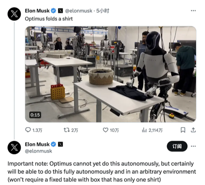
Task: Click X affiliate badge in second tweet
Action: point(60,145)
